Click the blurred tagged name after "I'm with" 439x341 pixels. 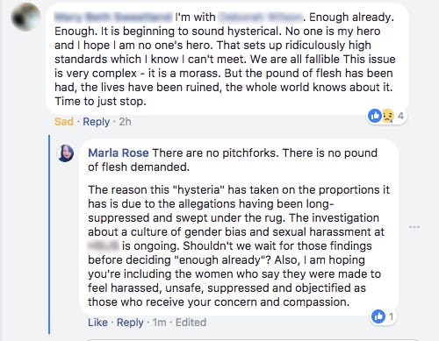point(260,17)
